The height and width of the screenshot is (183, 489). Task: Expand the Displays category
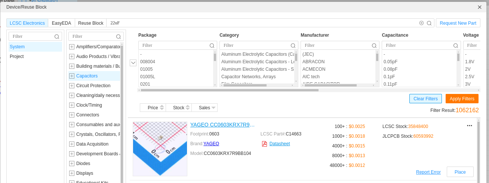point(72,173)
